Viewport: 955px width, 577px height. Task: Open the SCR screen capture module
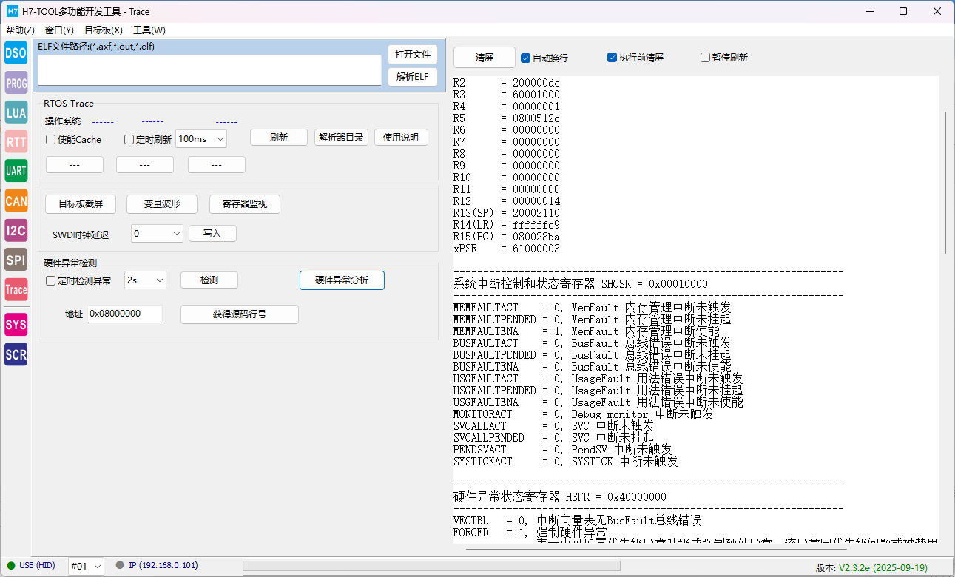[16, 354]
